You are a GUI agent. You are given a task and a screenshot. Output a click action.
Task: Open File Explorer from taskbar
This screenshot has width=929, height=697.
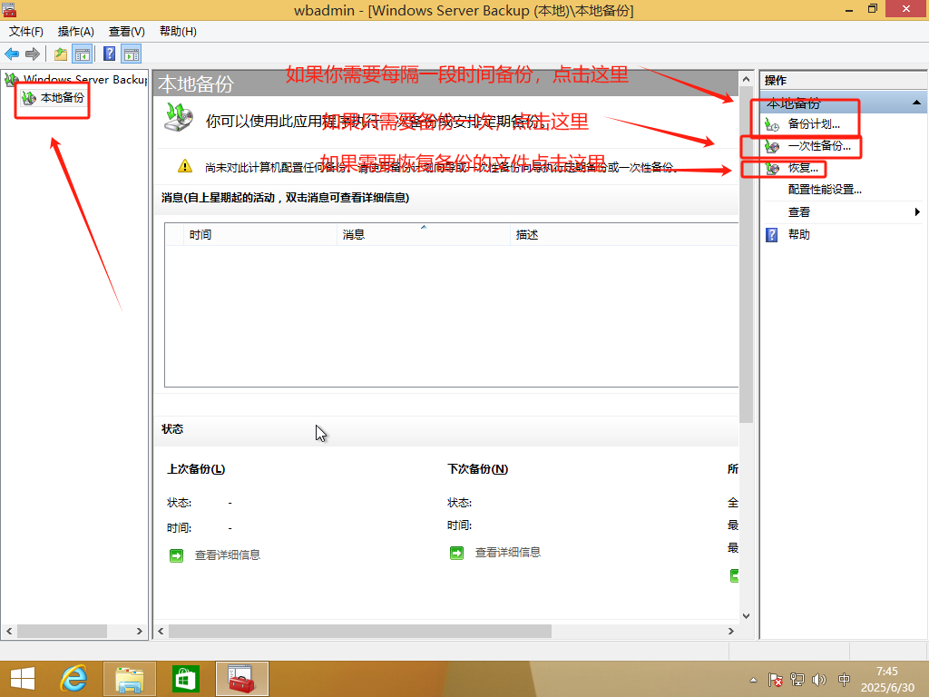(x=129, y=679)
